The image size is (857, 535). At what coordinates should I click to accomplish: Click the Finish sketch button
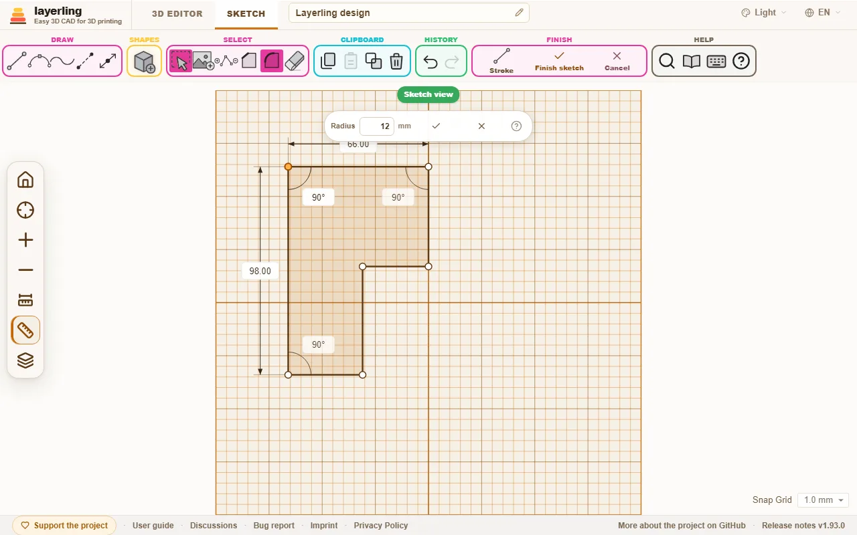coord(559,61)
